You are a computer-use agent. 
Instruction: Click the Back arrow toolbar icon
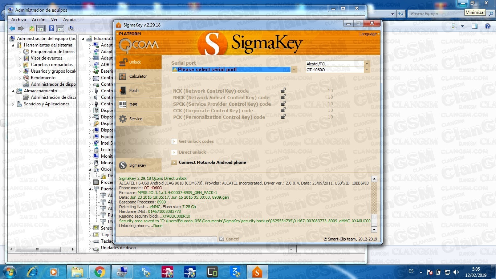tap(12, 28)
